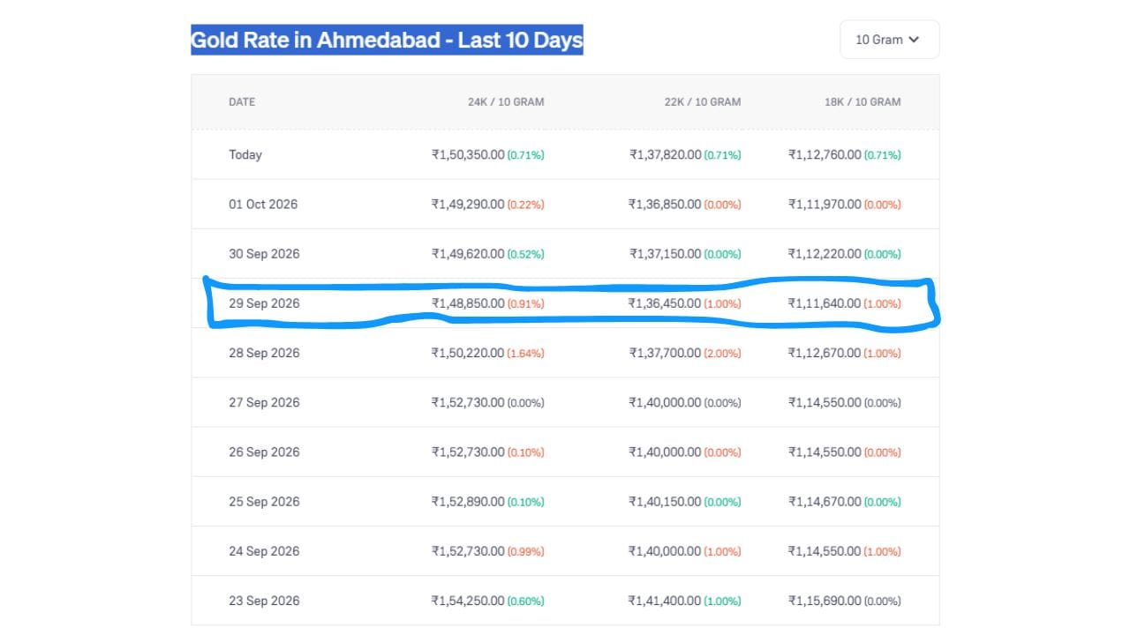
Task: Click the ₹1,37,150.00 22K price
Action: coord(666,254)
